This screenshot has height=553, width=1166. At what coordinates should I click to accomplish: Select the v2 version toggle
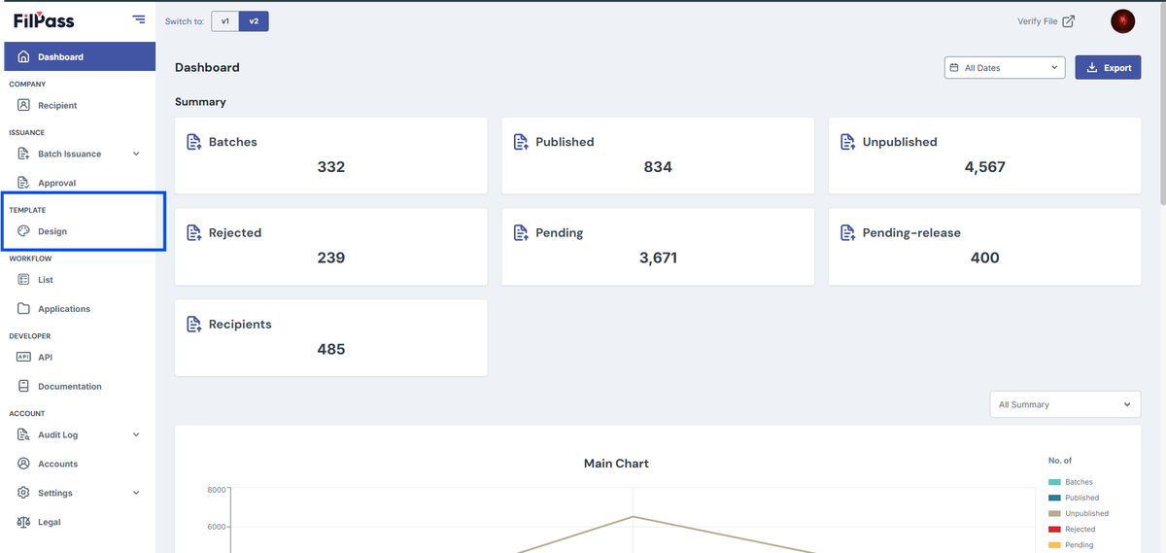[254, 20]
